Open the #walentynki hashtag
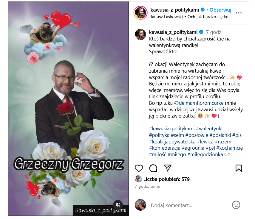The image size is (255, 219). [209, 129]
